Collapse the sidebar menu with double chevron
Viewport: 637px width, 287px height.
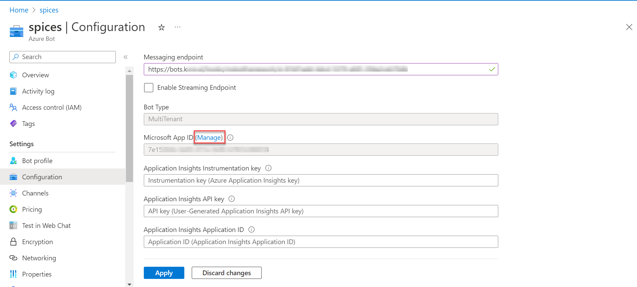coord(126,57)
